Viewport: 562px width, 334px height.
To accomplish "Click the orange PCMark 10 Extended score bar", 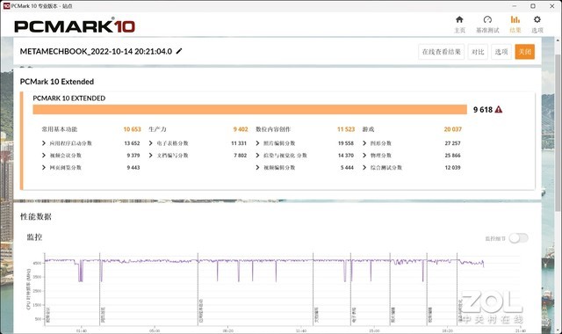I will [x=249, y=109].
